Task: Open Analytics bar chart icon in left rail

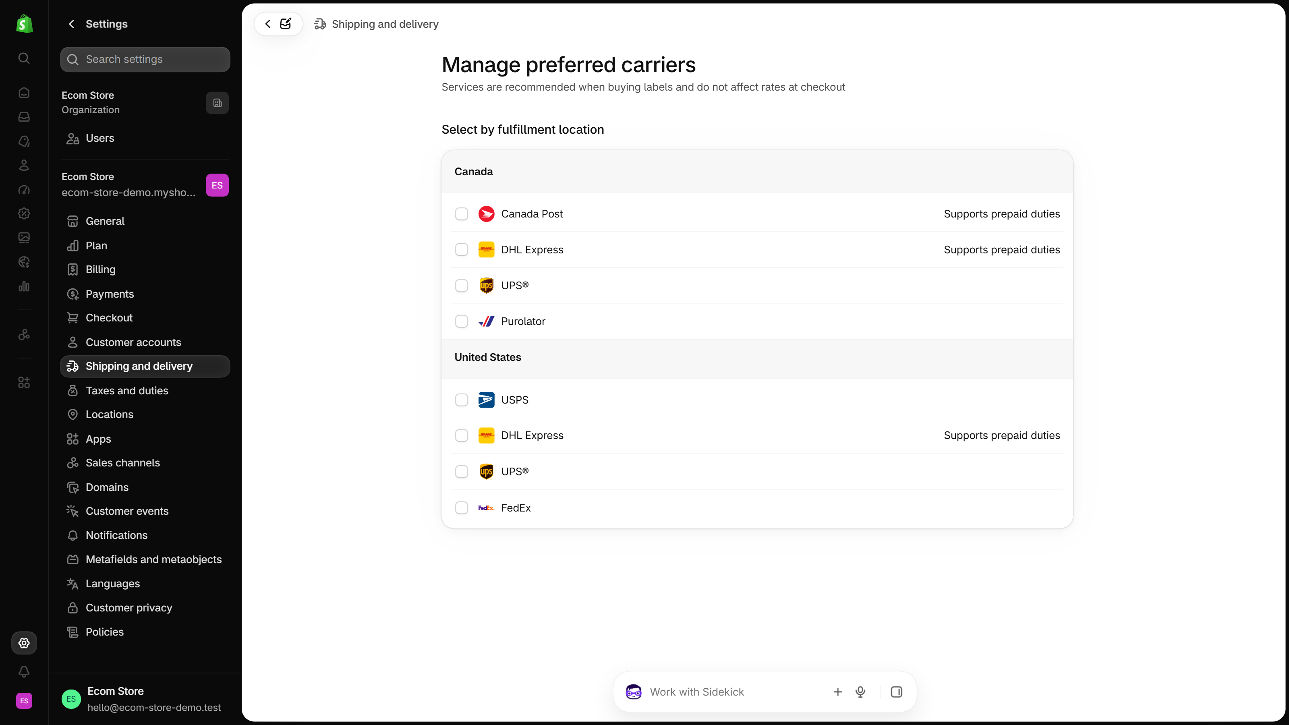Action: (24, 286)
